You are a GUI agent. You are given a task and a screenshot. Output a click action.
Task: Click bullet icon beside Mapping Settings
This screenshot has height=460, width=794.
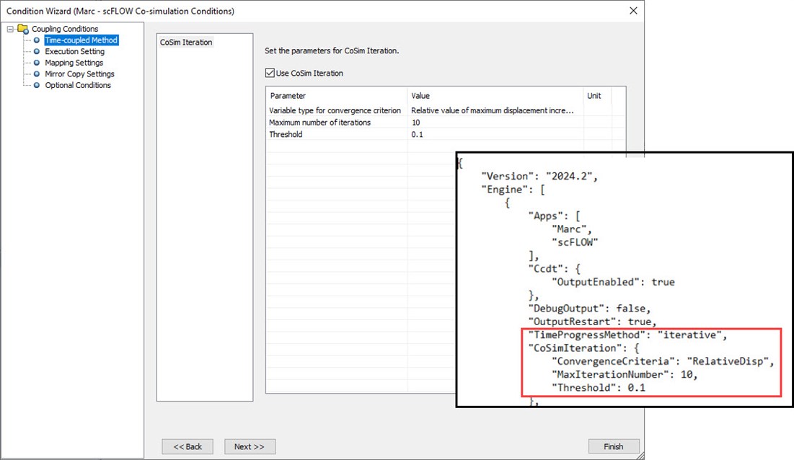coord(37,63)
